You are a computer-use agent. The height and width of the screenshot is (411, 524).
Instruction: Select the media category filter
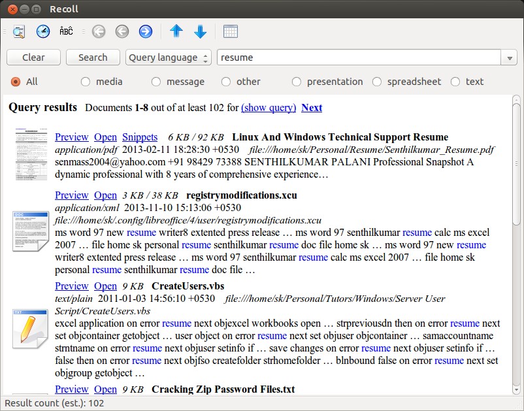pos(86,81)
